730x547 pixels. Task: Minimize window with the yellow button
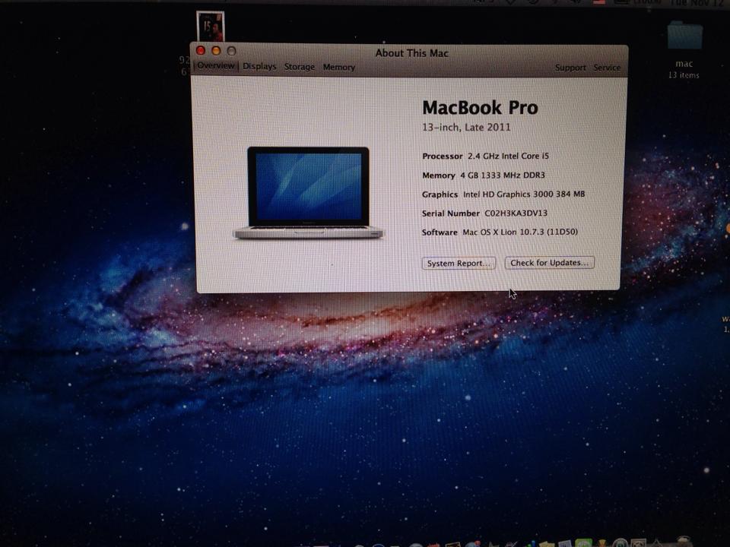point(216,50)
